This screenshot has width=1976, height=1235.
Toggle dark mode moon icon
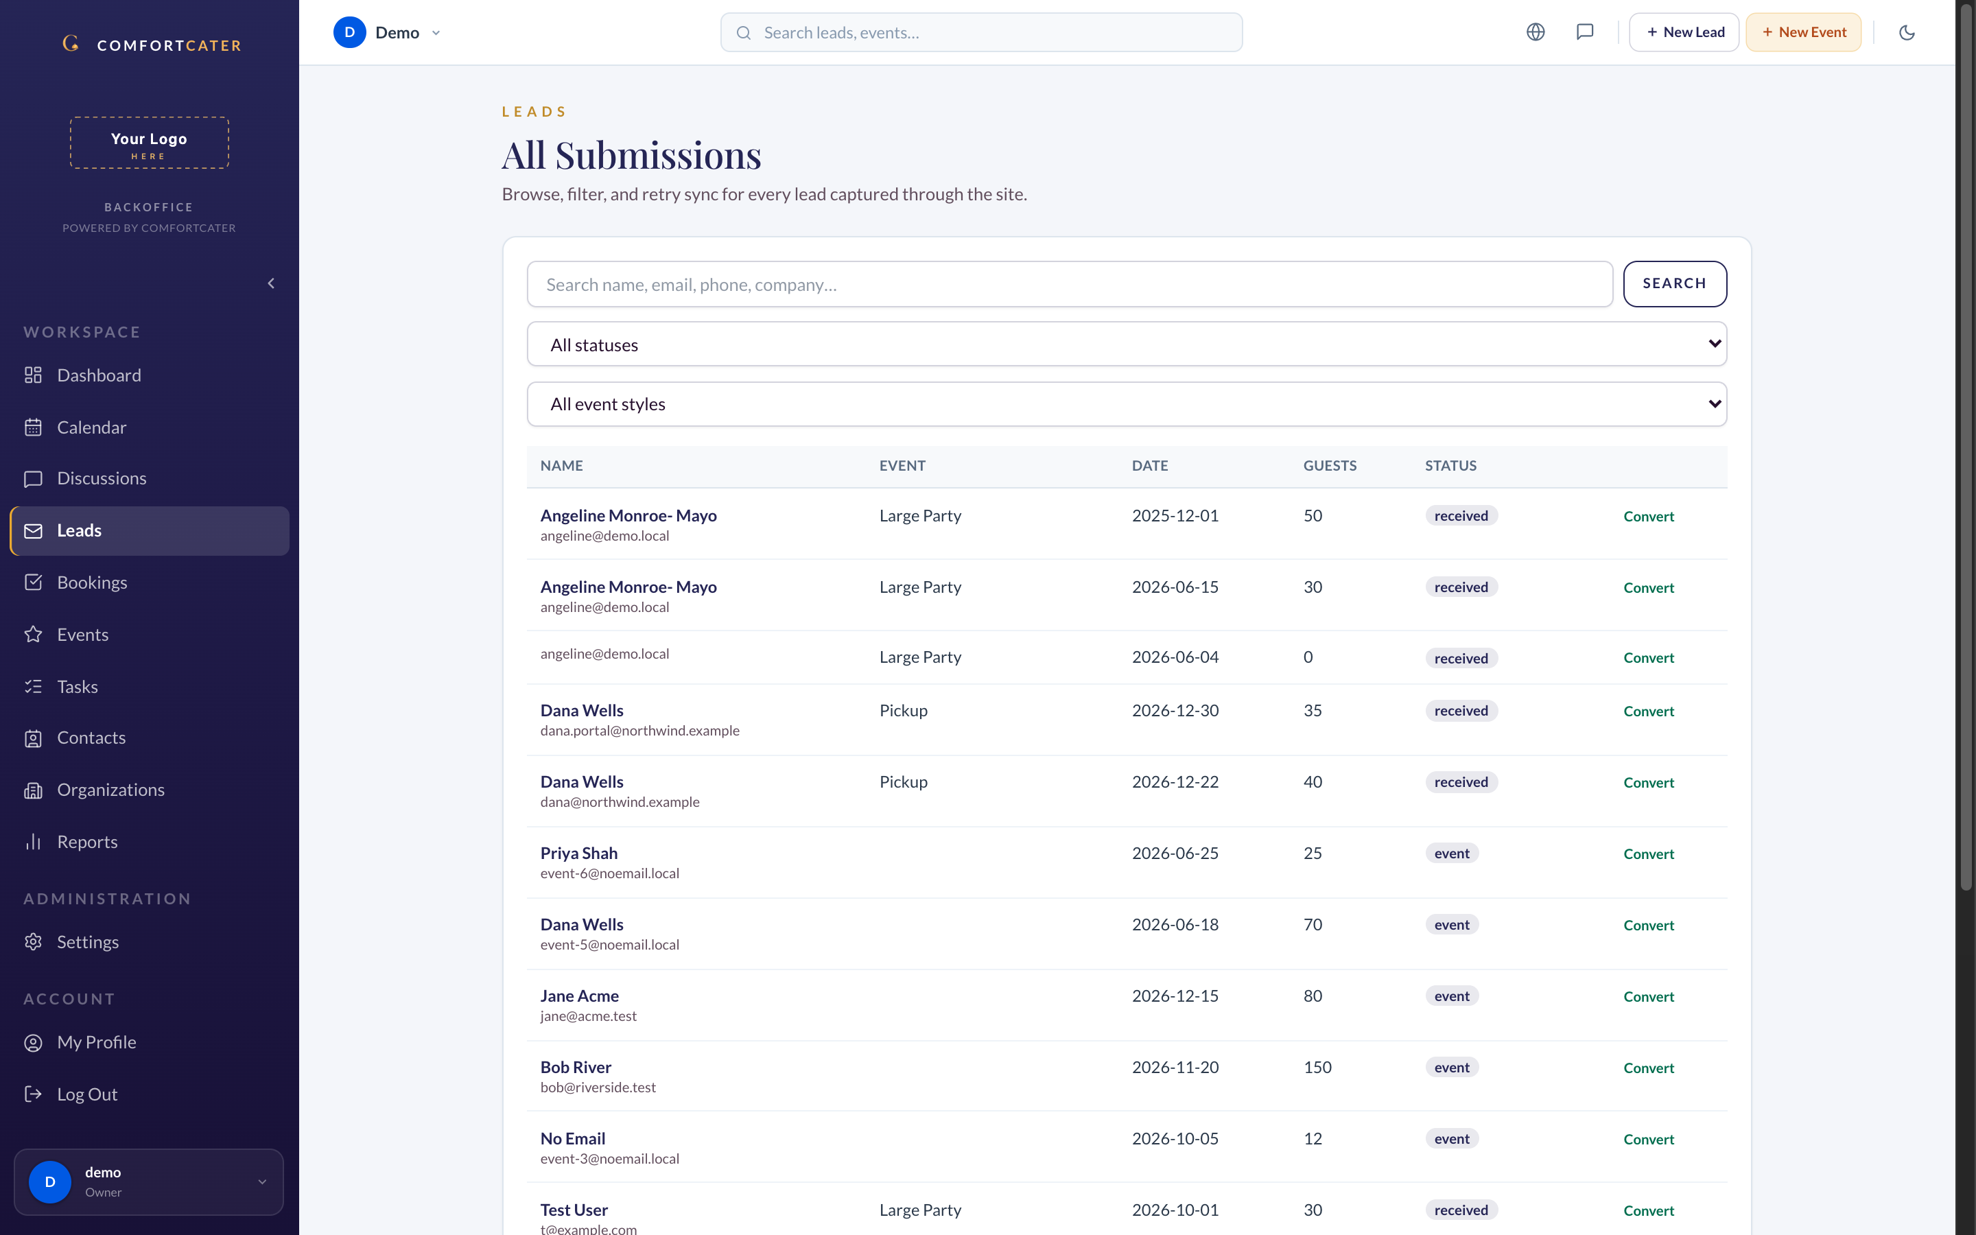click(1907, 33)
